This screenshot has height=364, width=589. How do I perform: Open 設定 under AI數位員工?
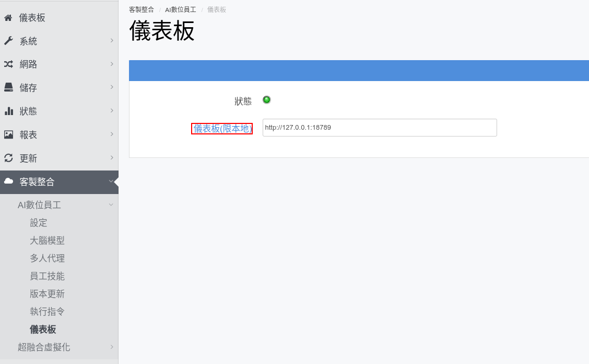pos(39,222)
